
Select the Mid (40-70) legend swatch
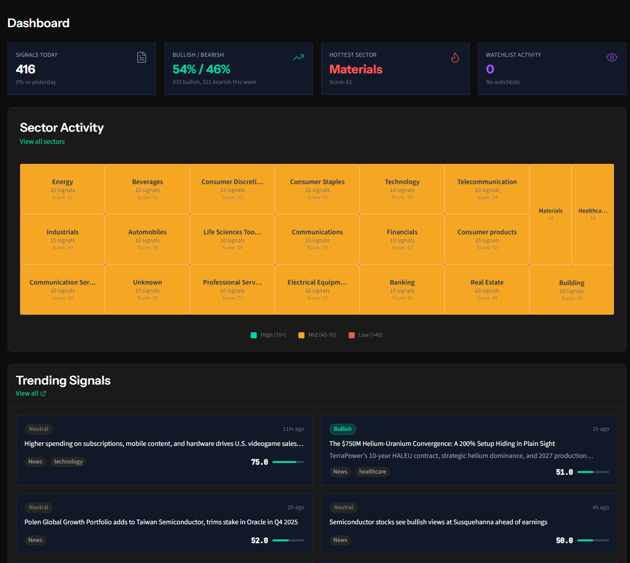tap(302, 335)
